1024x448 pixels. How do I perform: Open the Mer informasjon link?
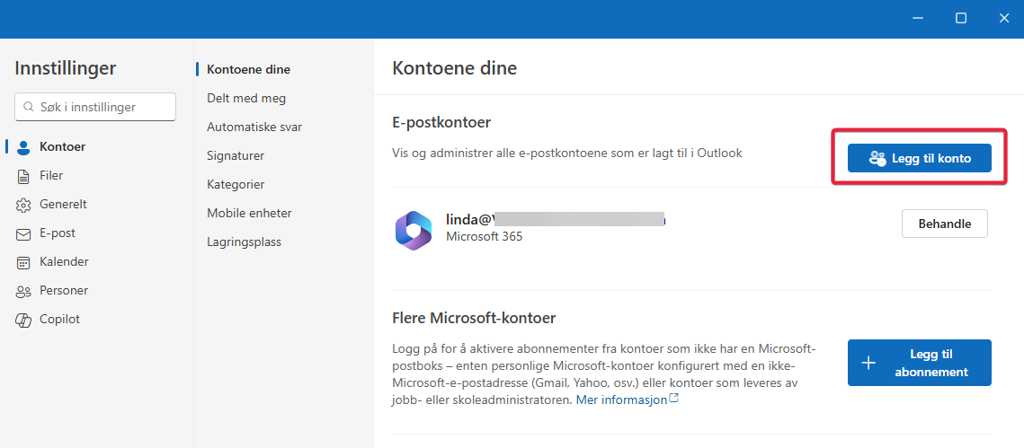tap(621, 400)
